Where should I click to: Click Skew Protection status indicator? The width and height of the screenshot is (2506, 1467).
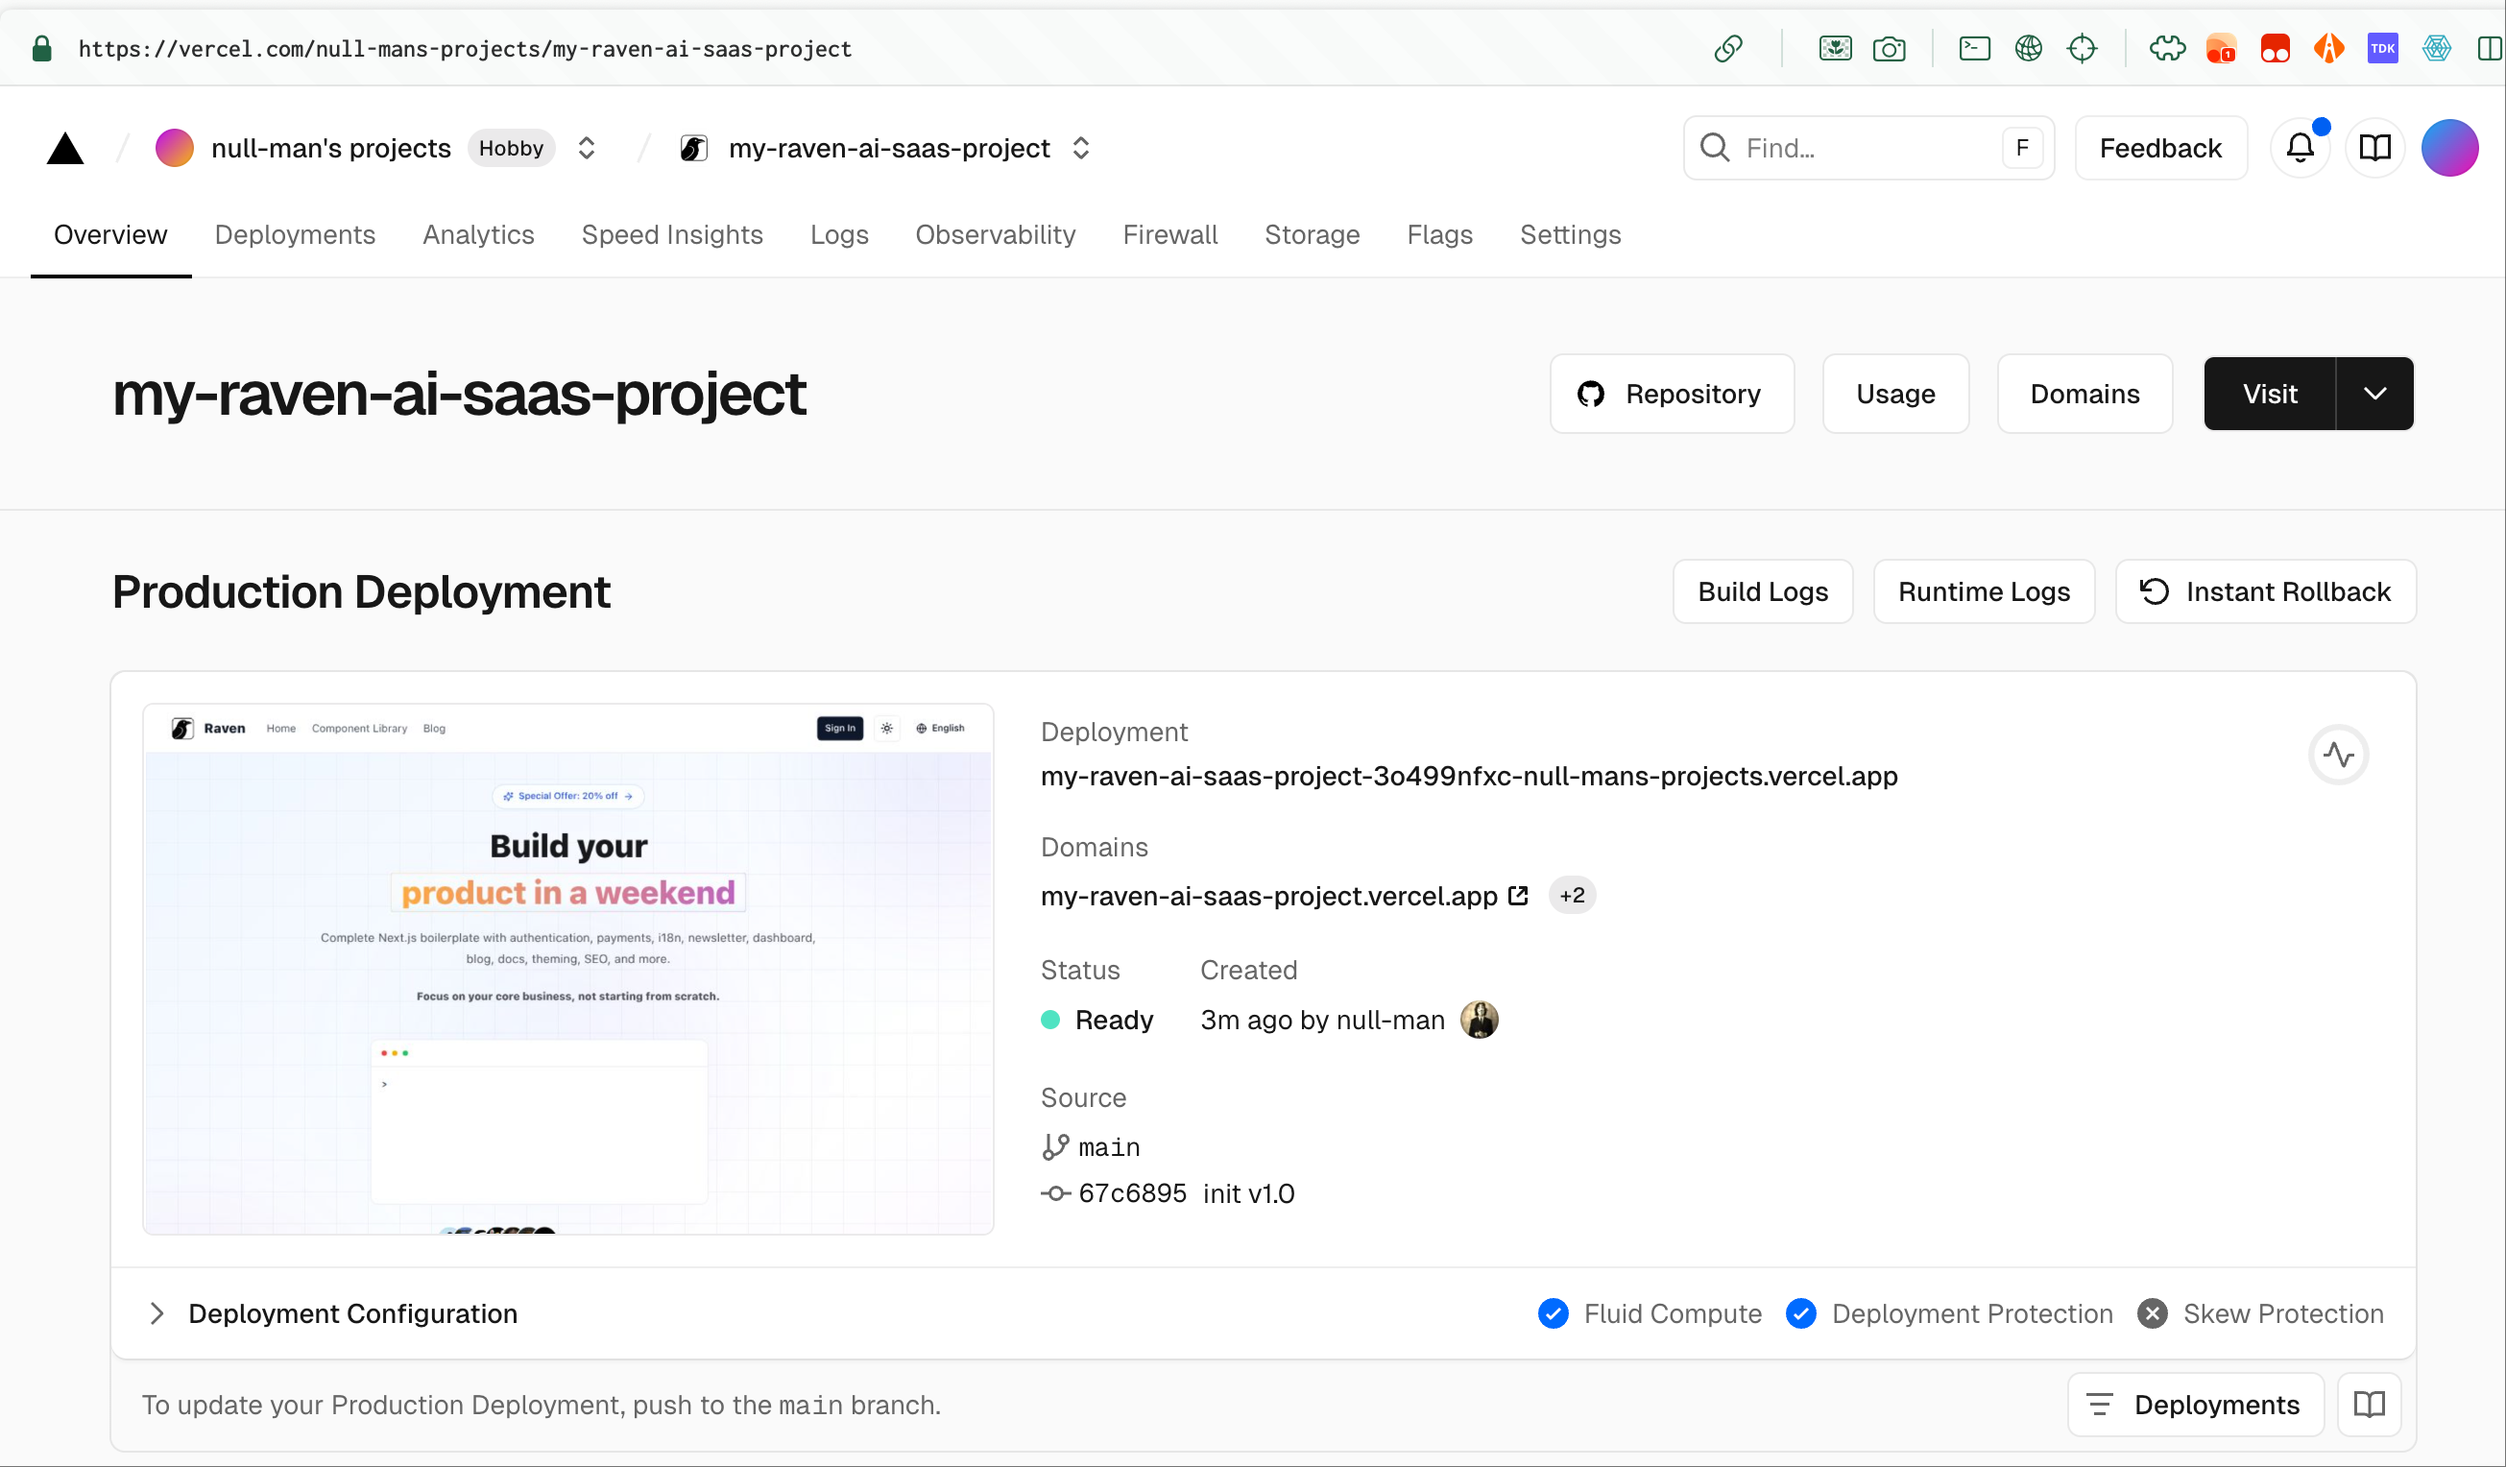(2260, 1312)
